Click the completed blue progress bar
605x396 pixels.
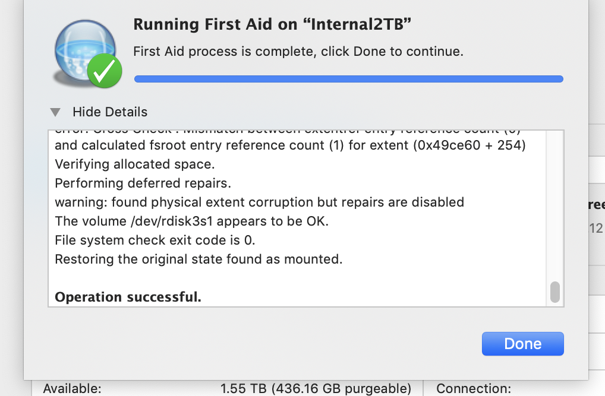(348, 79)
